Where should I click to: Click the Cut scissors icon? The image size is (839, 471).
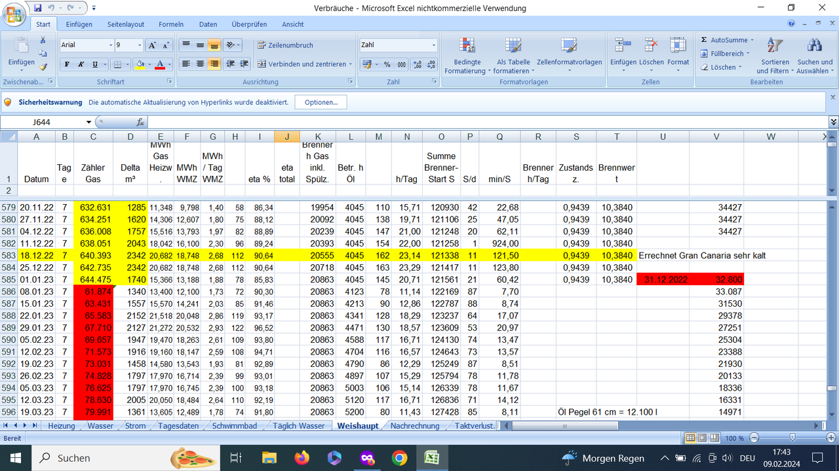click(x=43, y=41)
